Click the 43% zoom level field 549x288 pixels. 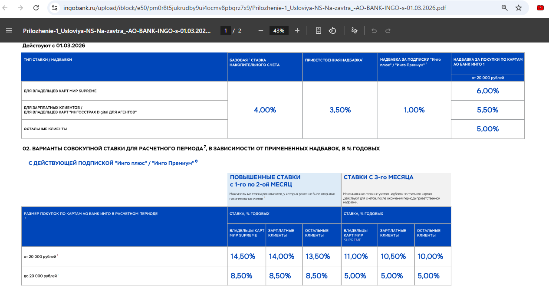(279, 30)
